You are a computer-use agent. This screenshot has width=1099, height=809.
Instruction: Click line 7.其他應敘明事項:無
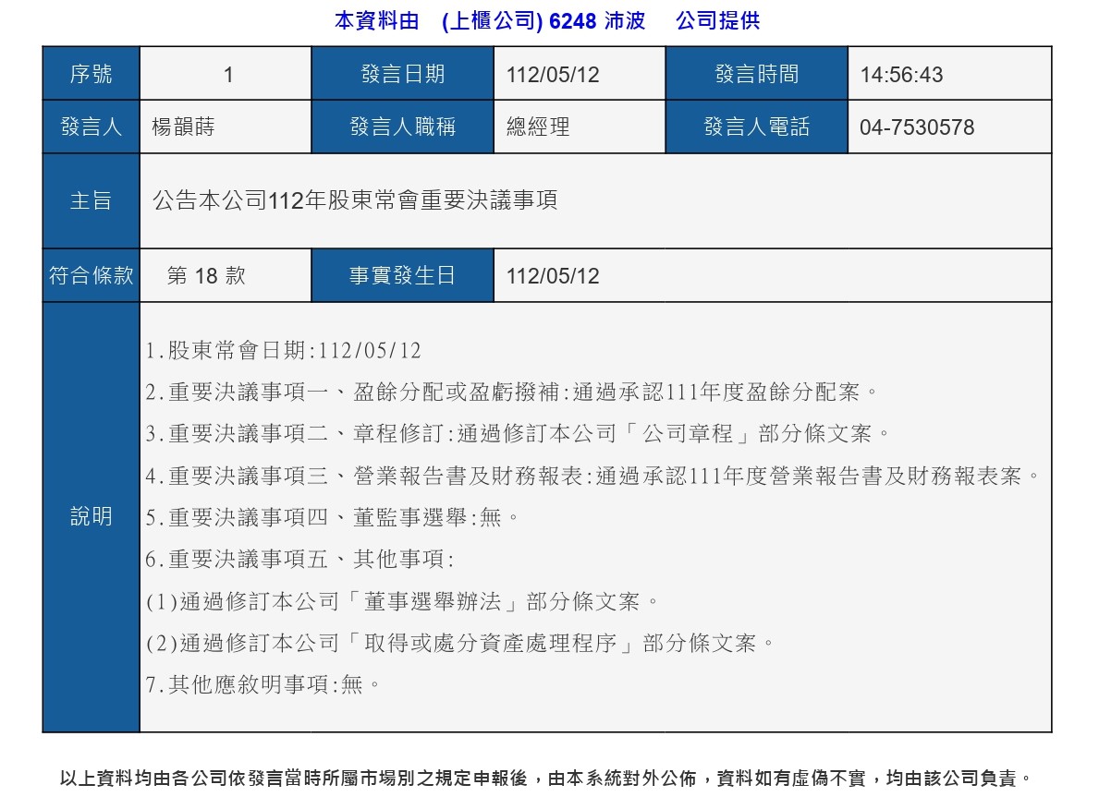point(263,684)
